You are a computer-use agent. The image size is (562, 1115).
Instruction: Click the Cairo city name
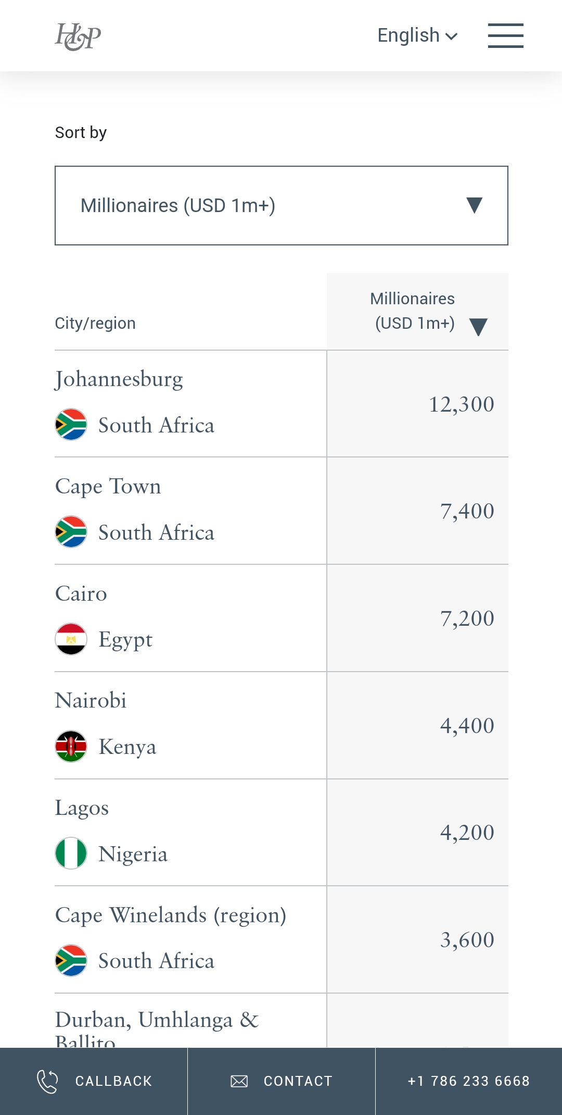click(81, 594)
